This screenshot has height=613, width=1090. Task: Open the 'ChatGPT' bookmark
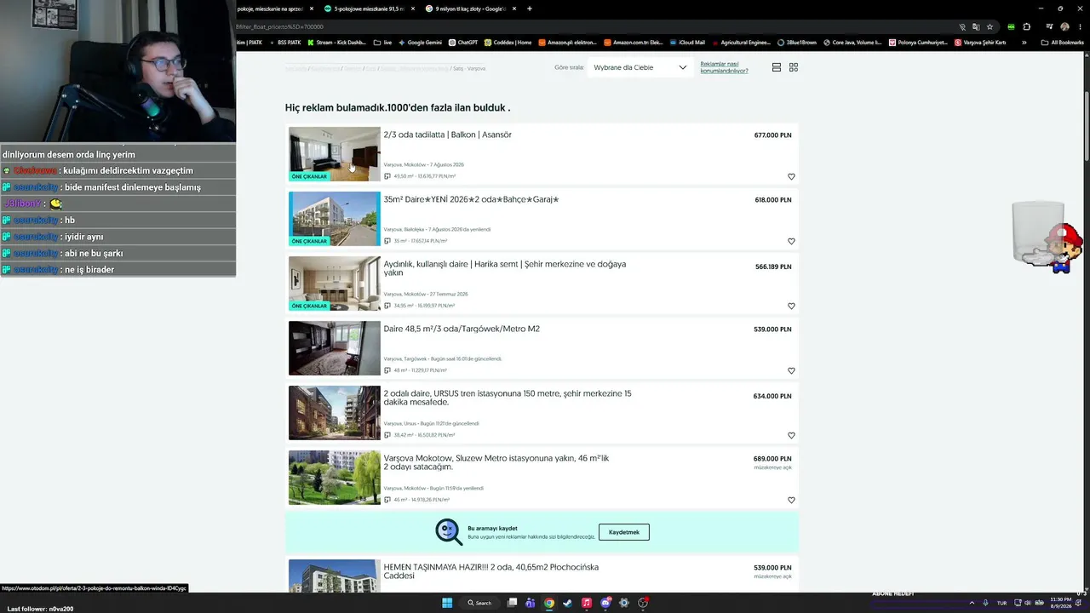[463, 43]
